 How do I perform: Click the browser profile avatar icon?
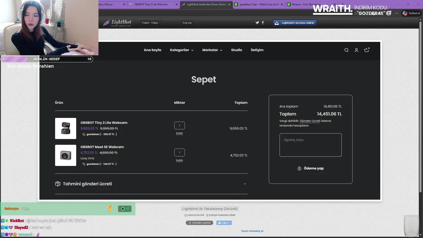coord(389,13)
